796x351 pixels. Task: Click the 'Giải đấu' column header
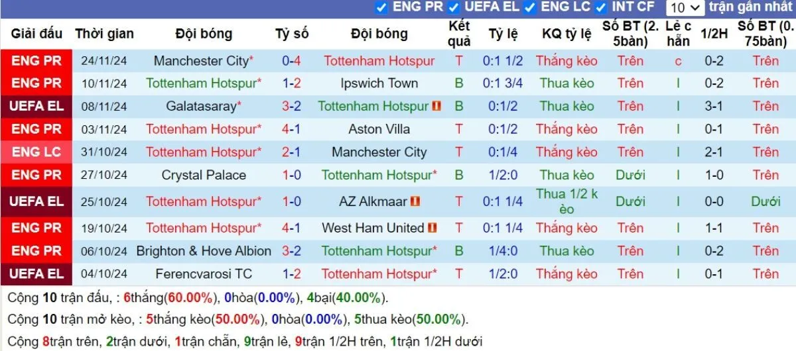(36, 34)
